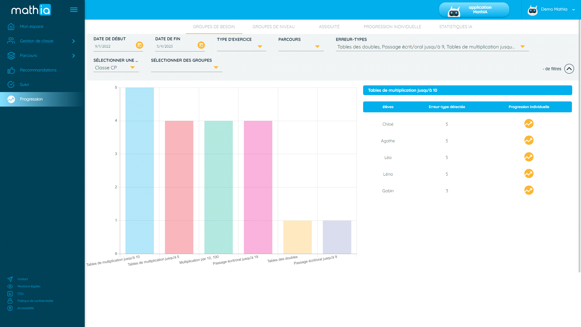Click the Suivi checkmark icon

[x=11, y=84]
